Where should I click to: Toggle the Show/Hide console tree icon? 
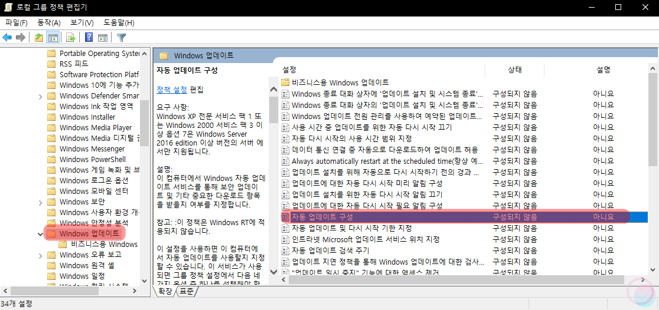click(53, 38)
